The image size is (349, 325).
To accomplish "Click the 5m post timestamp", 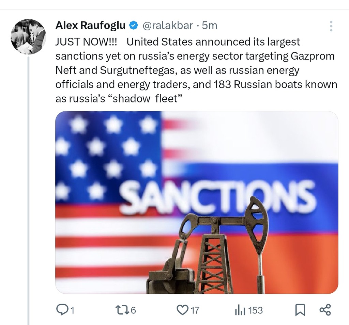I will pos(210,25).
